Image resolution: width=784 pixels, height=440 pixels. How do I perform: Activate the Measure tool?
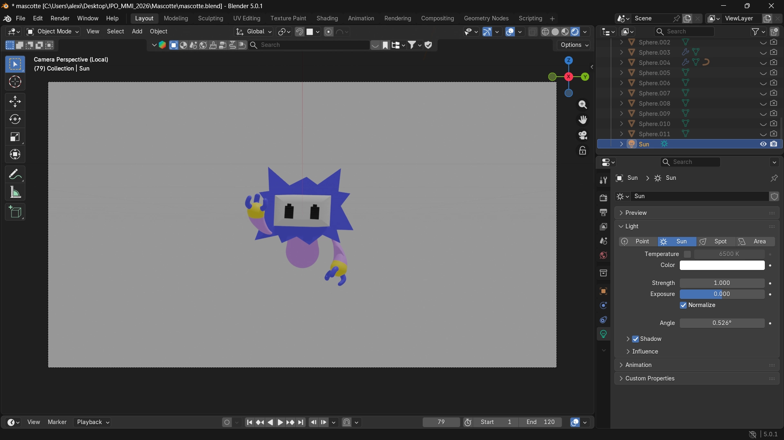[15, 192]
